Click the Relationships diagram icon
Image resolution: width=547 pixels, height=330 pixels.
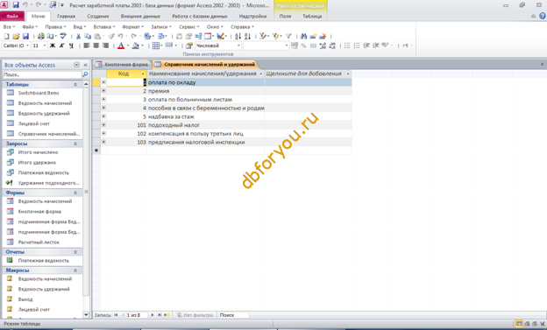(x=198, y=36)
